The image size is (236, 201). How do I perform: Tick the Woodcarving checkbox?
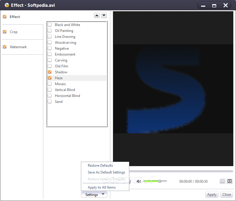tap(50, 43)
